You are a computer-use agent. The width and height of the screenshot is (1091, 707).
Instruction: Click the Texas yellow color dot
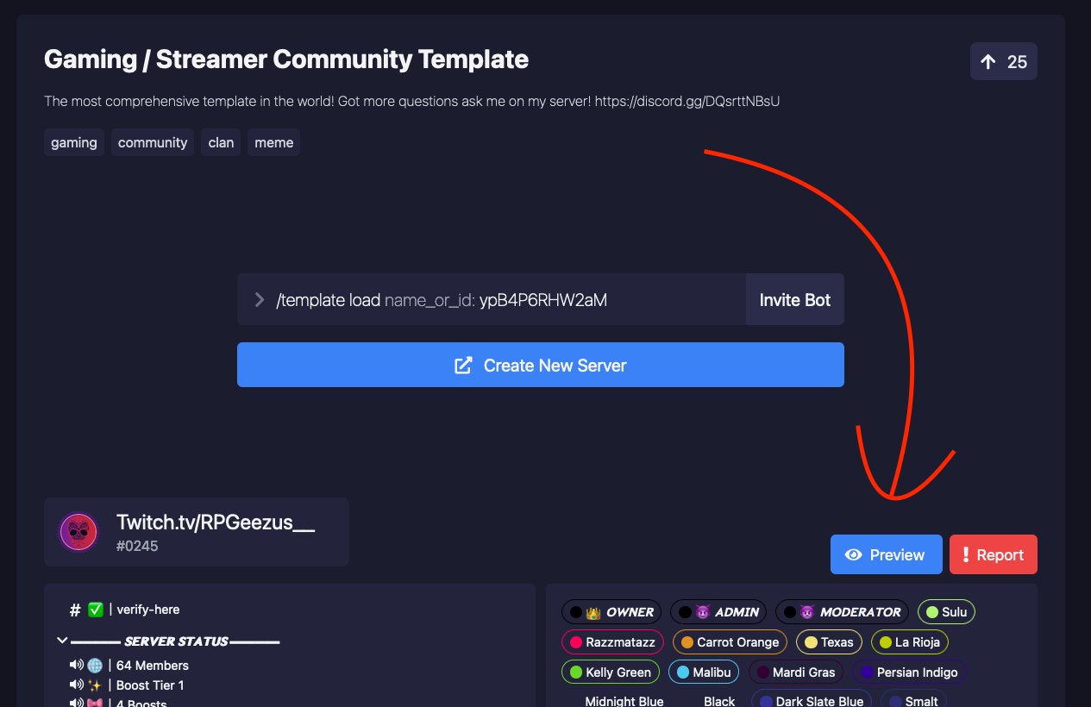coord(811,642)
